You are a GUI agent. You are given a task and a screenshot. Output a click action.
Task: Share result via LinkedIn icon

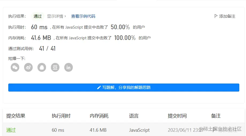(69, 67)
